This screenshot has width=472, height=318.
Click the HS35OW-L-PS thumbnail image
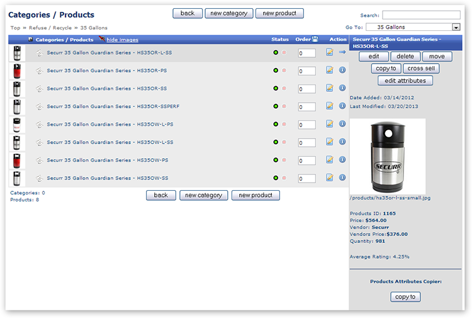tap(17, 125)
